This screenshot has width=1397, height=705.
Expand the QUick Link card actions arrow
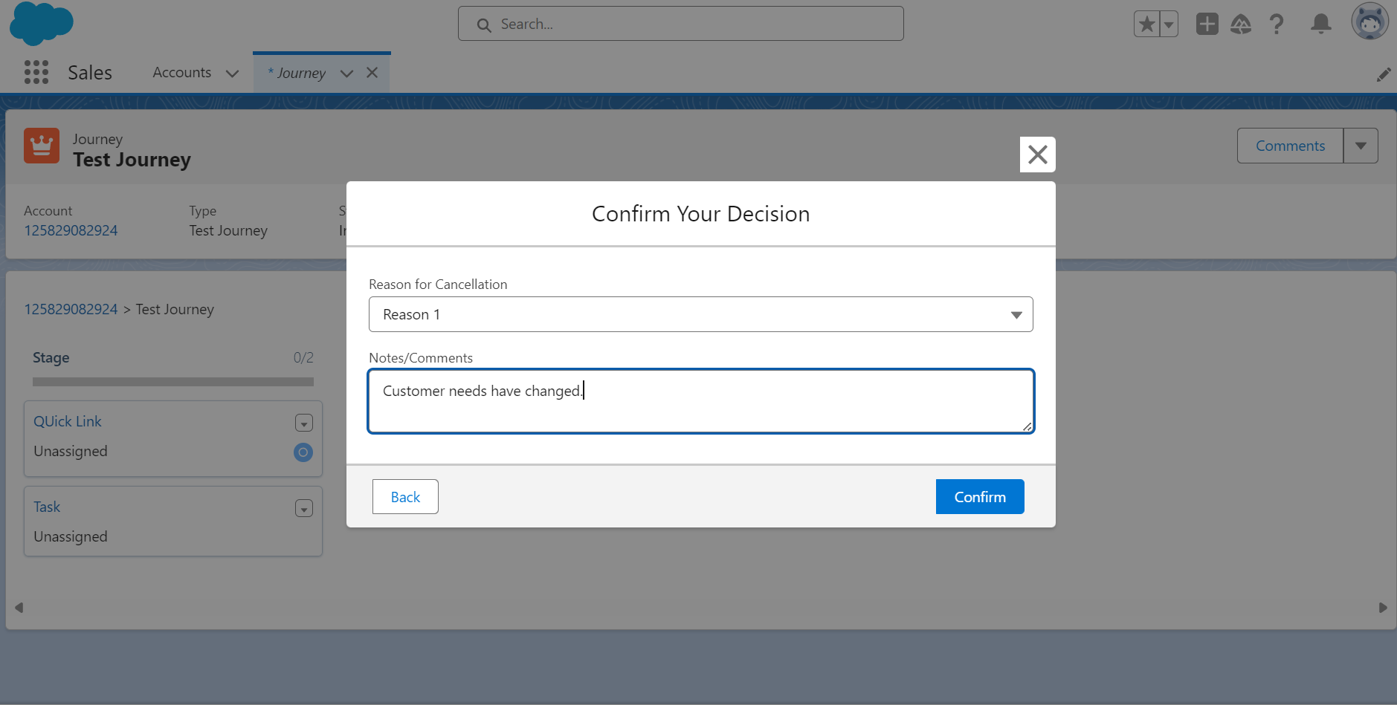303,423
